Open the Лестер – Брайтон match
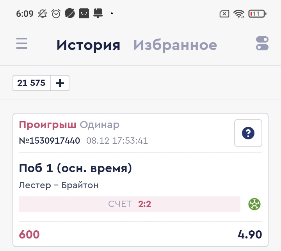Screen dimensions: 281x251 tap(59, 185)
